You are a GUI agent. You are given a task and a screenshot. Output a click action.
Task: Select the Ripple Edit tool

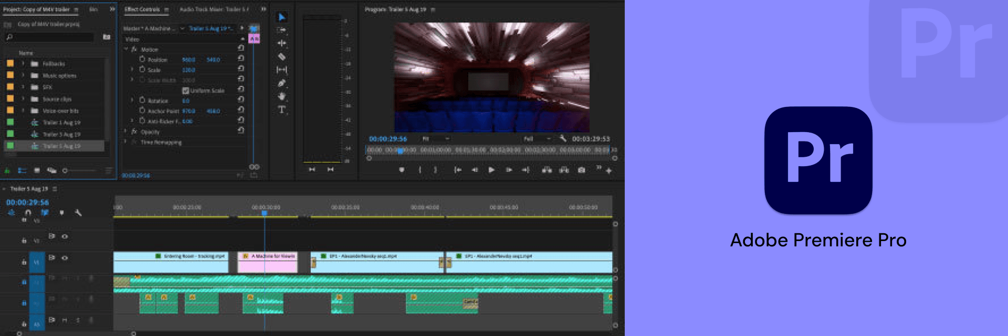[x=282, y=44]
